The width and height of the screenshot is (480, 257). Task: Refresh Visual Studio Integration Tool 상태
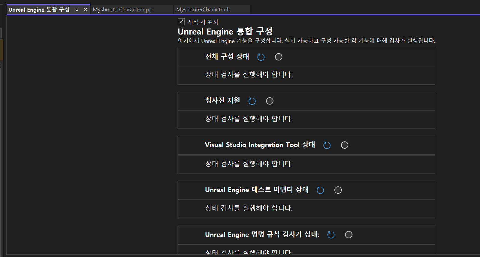[327, 145]
